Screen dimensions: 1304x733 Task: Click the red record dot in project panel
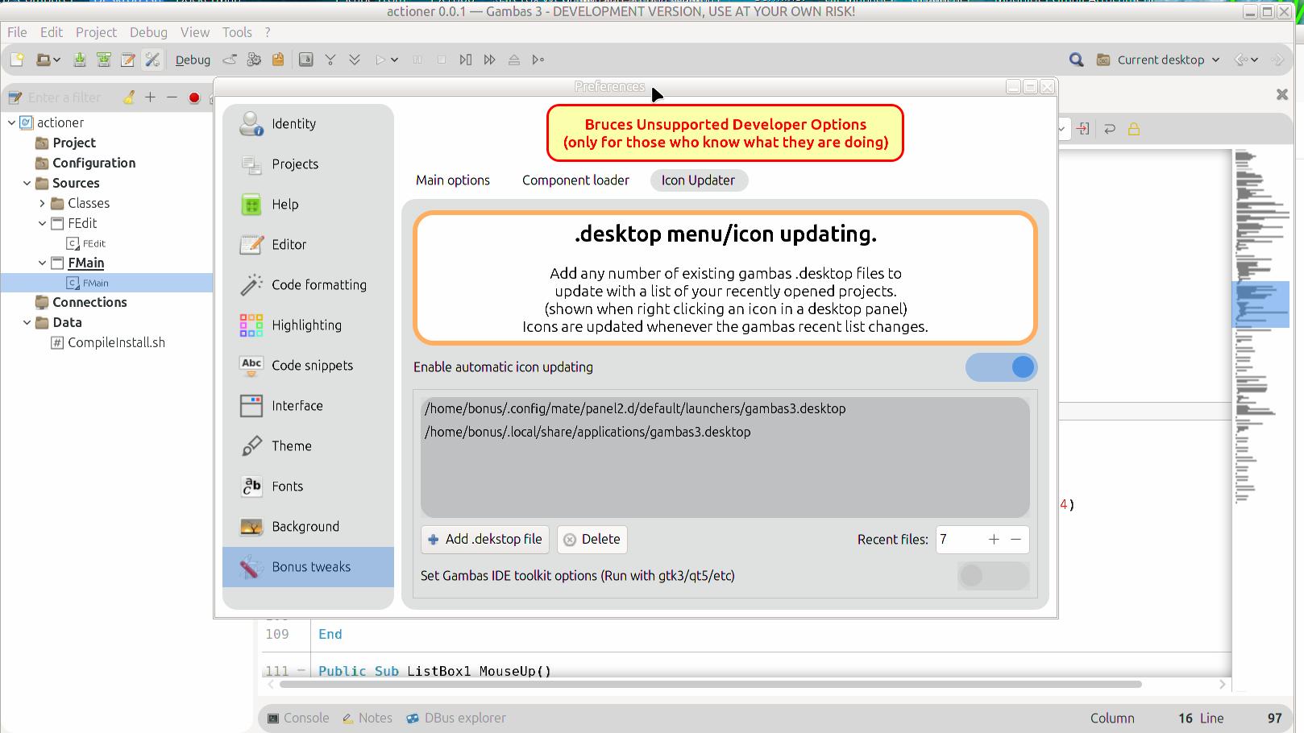click(x=194, y=97)
